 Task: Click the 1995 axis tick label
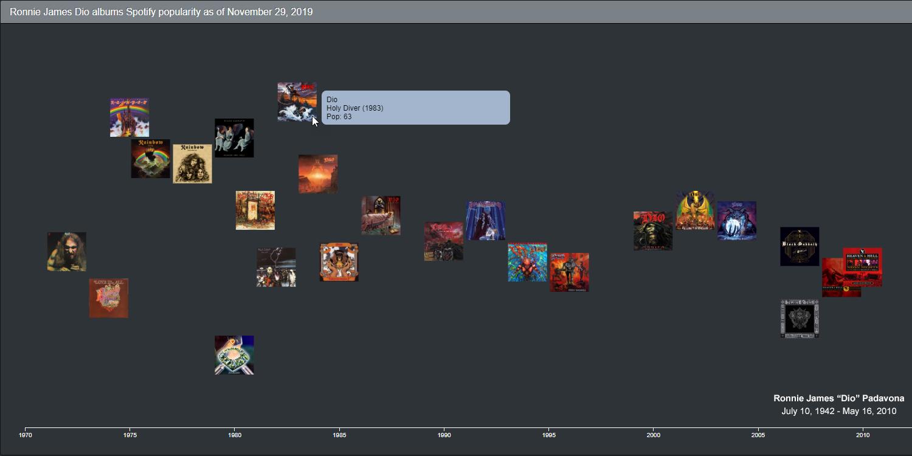[549, 435]
